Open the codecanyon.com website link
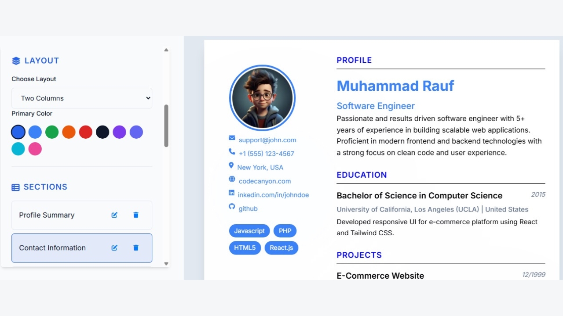The image size is (563, 316). 265,181
